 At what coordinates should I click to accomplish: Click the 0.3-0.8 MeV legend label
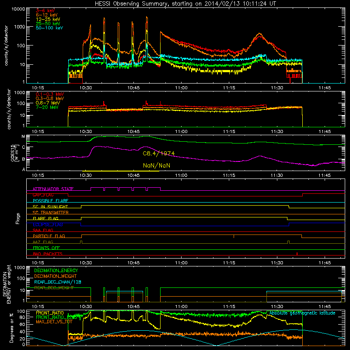click(50, 98)
